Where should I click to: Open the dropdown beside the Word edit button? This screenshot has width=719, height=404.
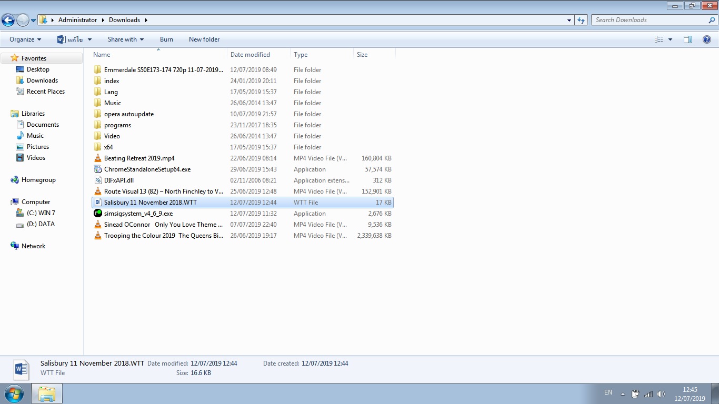tap(89, 39)
